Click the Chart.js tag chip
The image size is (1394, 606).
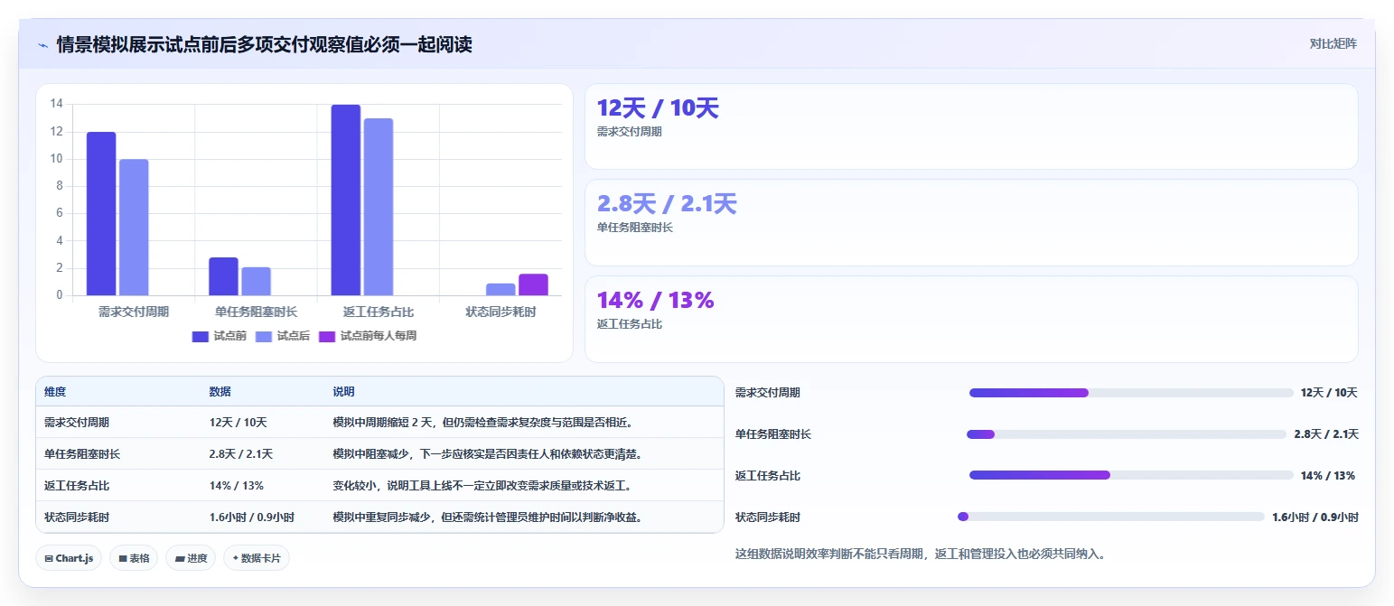pos(69,558)
